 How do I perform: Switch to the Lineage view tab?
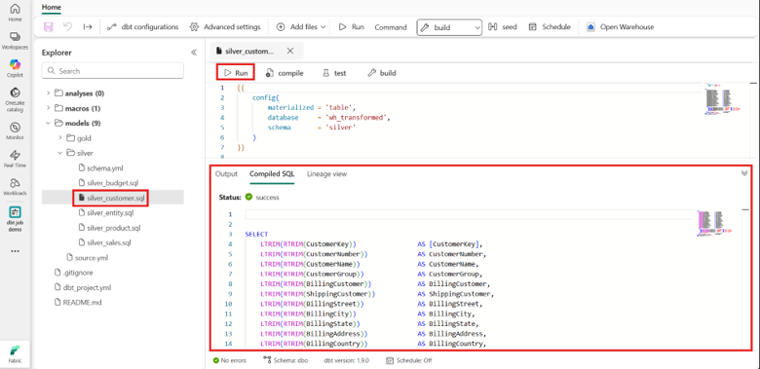pyautogui.click(x=326, y=174)
